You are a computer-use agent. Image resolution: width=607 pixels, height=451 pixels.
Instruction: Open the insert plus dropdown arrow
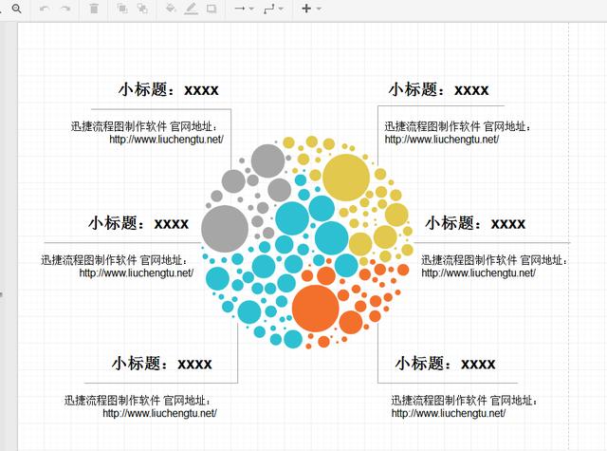(x=319, y=9)
